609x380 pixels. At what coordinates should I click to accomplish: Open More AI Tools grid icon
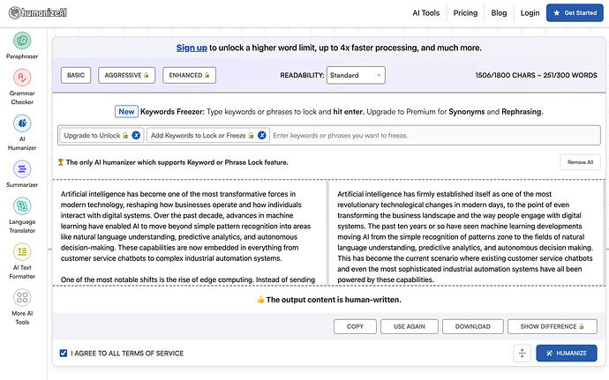click(x=22, y=297)
